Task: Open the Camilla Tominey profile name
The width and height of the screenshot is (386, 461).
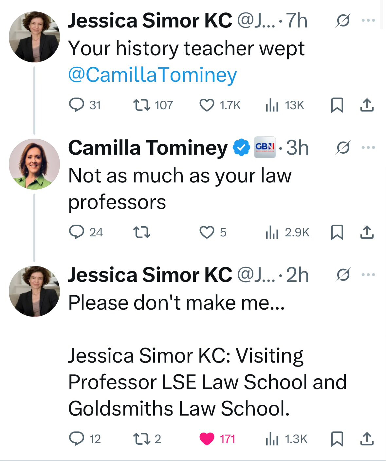Action: (148, 147)
